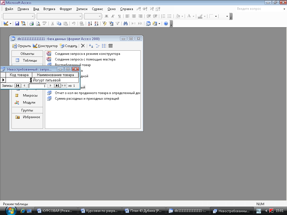The width and height of the screenshot is (287, 215).
Task: Click the Undo arrow icon
Action: pyautogui.click(x=74, y=24)
